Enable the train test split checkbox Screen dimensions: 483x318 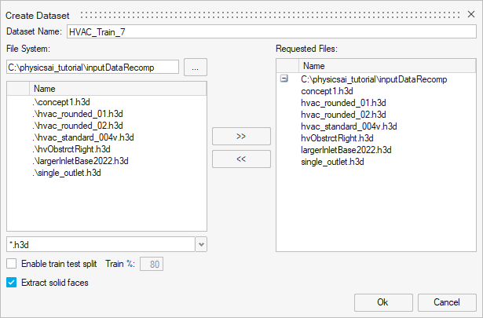11,264
